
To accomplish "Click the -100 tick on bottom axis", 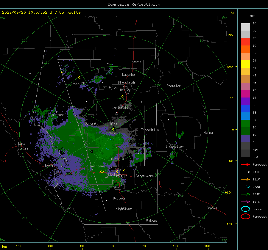I will pyautogui.click(x=49, y=246).
